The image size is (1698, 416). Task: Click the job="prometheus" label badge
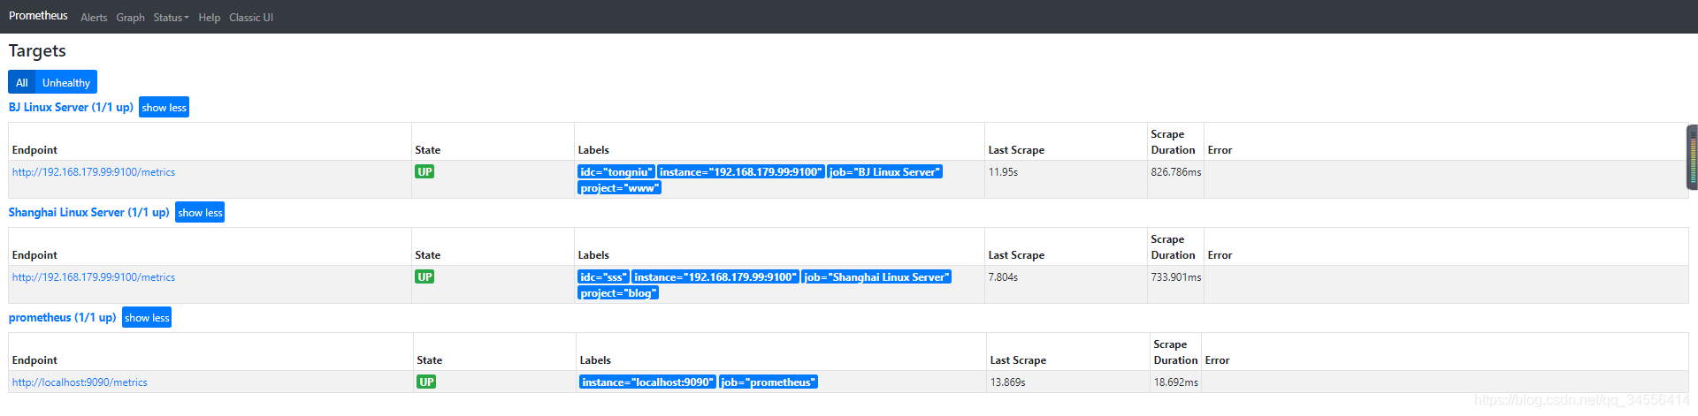768,382
